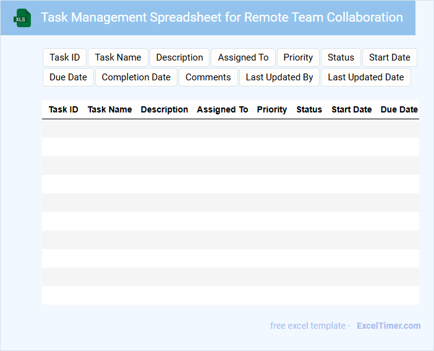Click the Task ID column header
The image size is (434, 351).
[x=63, y=109]
